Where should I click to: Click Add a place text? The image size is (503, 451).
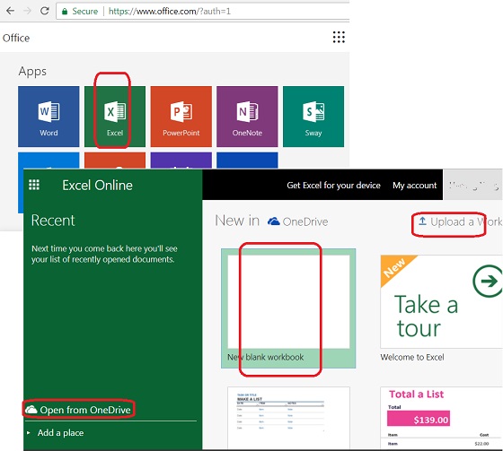coord(61,433)
